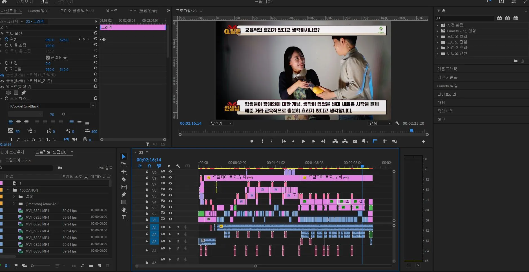Hide track V8 using its eye icon
Viewport: 529px width, 272px height.
click(170, 177)
